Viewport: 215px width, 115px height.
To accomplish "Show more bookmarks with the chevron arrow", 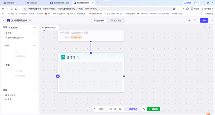I will coord(199,14).
